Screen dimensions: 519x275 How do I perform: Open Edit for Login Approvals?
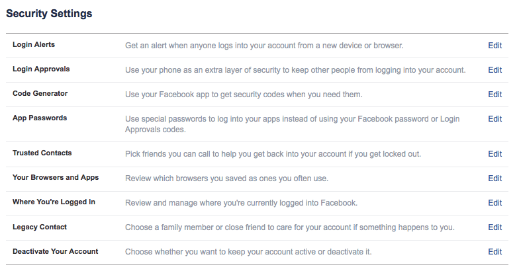coord(495,70)
